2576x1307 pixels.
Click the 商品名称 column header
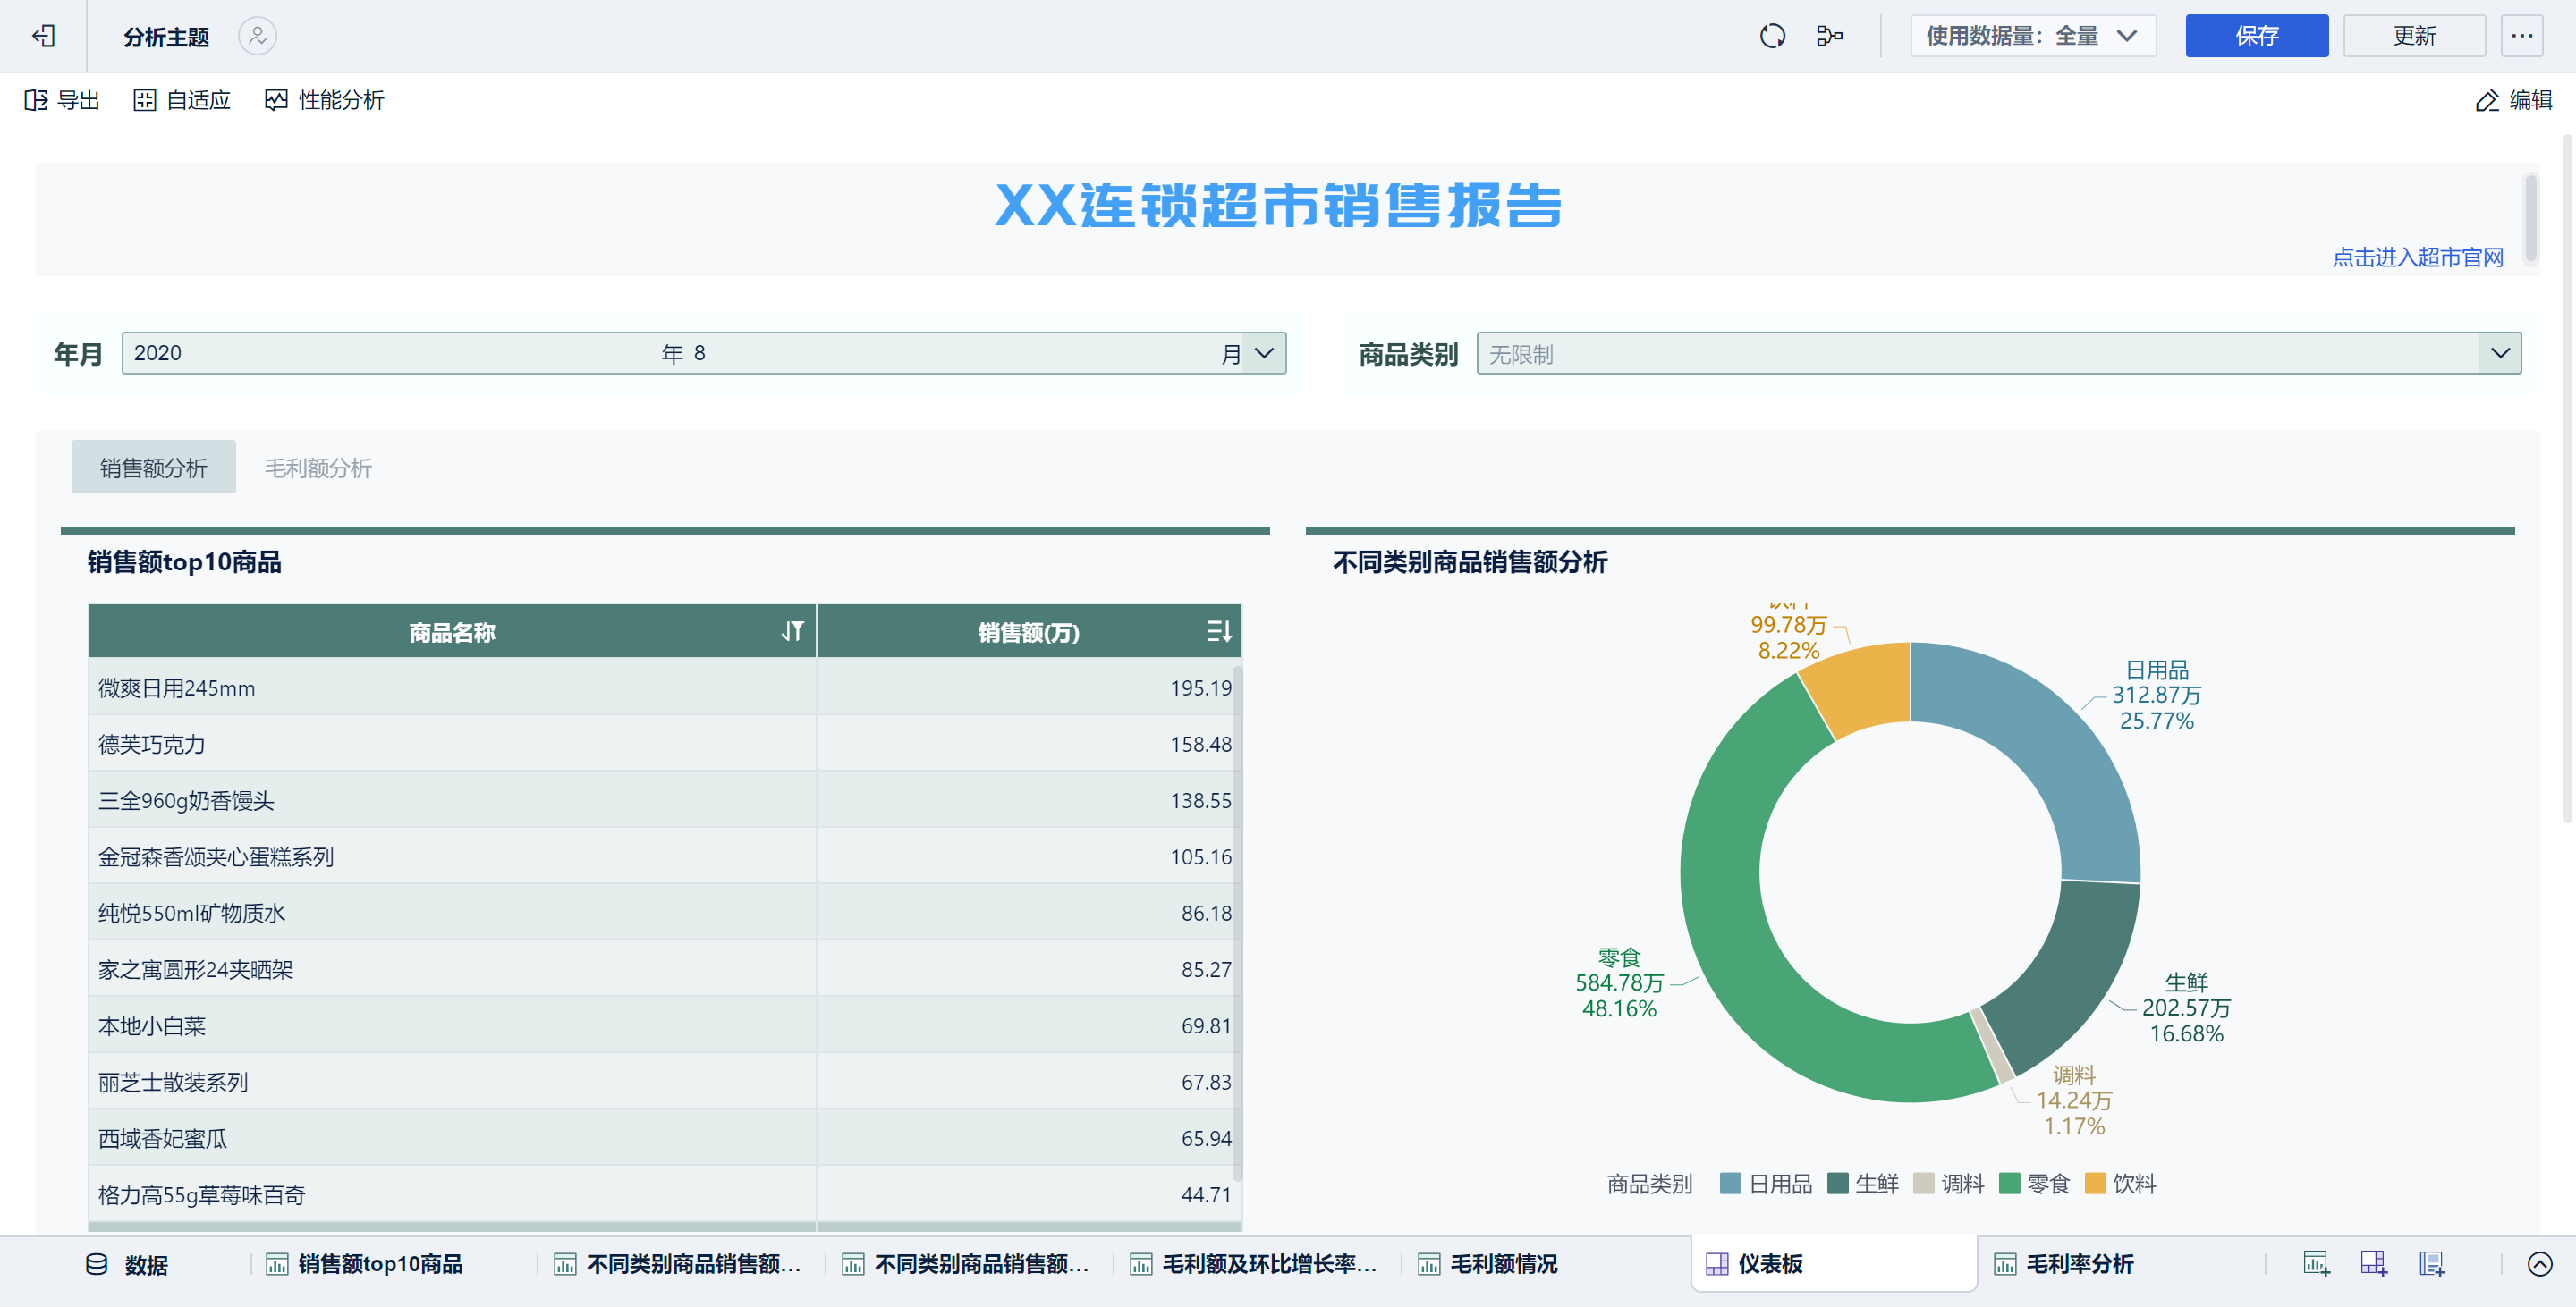[x=452, y=631]
